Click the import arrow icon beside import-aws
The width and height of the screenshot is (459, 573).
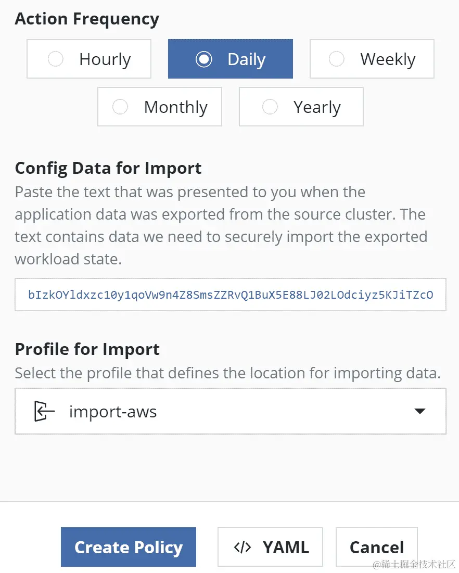point(44,412)
